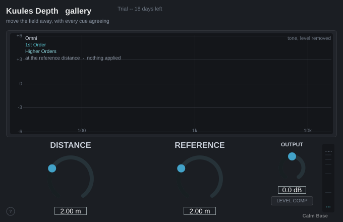The width and height of the screenshot is (343, 222).
Task: Select the Higher Orders legend entry
Action: pyautogui.click(x=41, y=51)
